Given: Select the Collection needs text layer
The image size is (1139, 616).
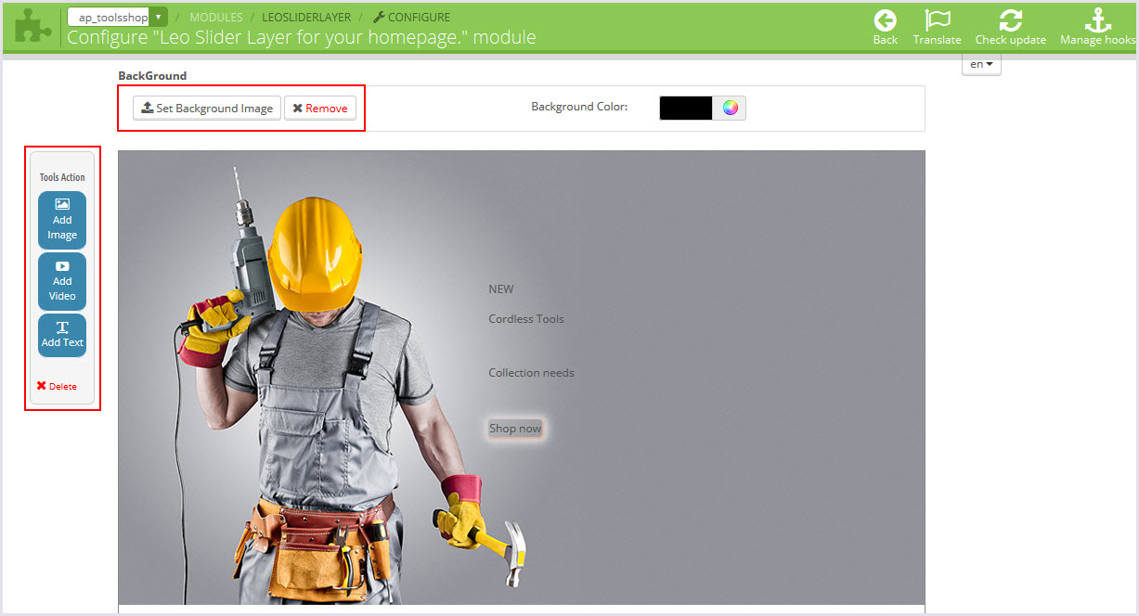Looking at the screenshot, I should point(531,373).
